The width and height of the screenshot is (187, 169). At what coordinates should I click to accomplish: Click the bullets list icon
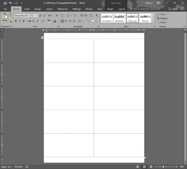pyautogui.click(x=62, y=15)
